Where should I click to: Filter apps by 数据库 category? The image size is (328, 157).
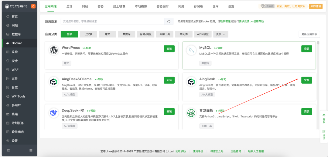coord(127,34)
